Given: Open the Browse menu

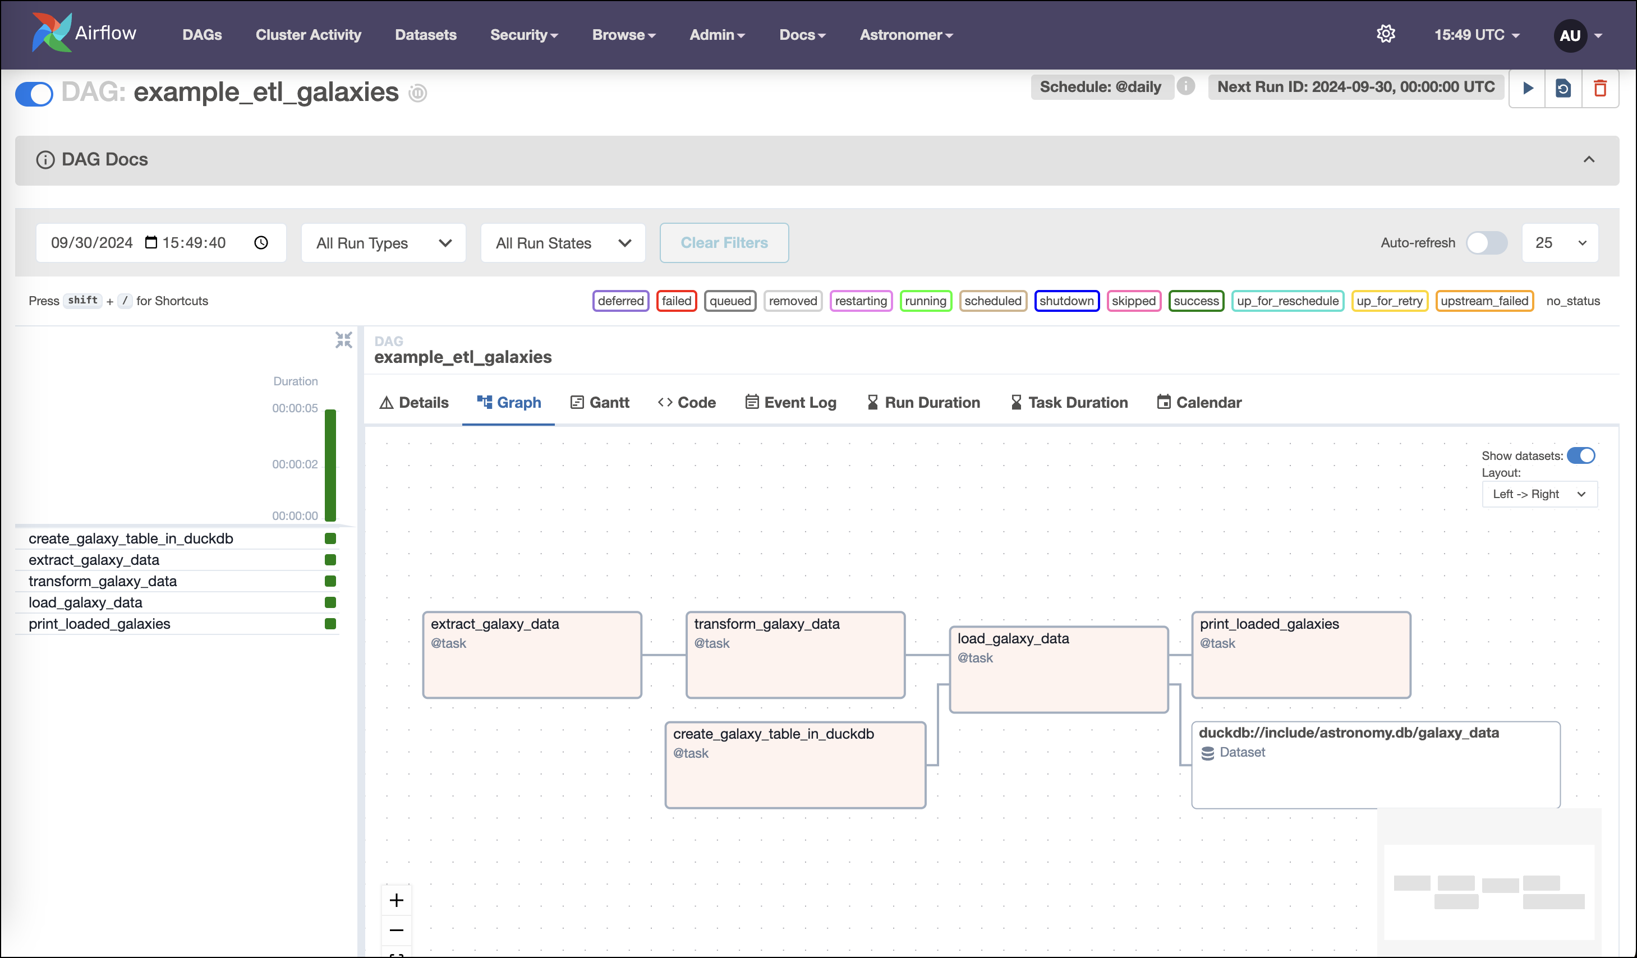Looking at the screenshot, I should (622, 34).
